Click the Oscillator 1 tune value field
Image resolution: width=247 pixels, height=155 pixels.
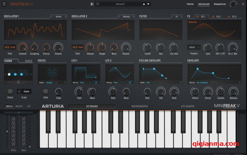pyautogui.click(x=10, y=47)
